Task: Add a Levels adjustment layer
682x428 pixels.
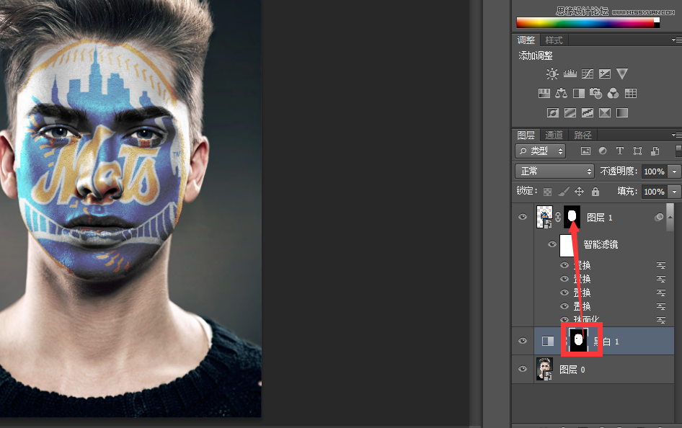Action: 570,74
